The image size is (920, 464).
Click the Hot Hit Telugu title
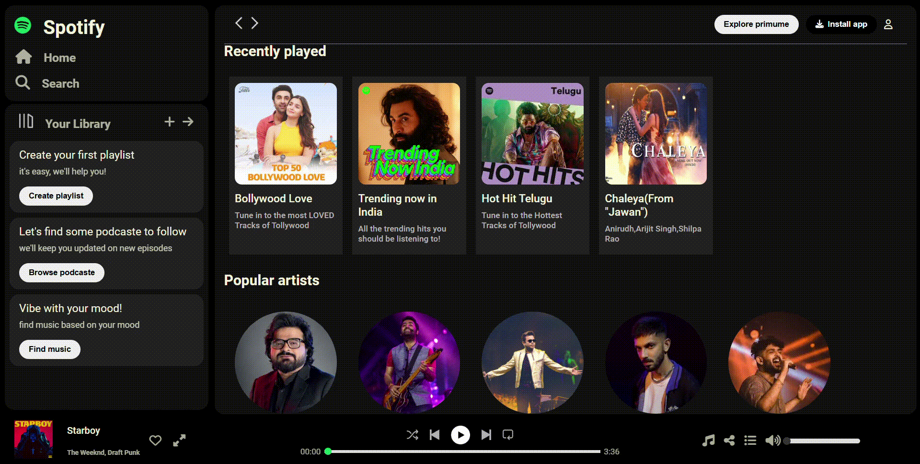(x=517, y=198)
